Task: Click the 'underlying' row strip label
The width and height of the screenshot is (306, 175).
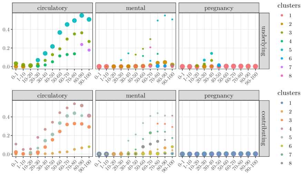Action: [264, 41]
